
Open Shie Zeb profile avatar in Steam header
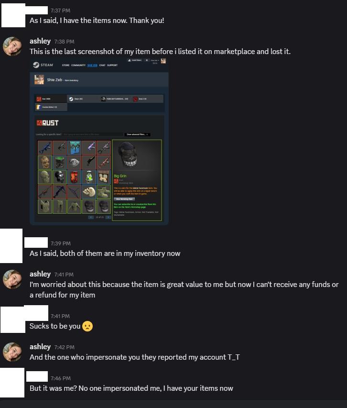pos(163,61)
